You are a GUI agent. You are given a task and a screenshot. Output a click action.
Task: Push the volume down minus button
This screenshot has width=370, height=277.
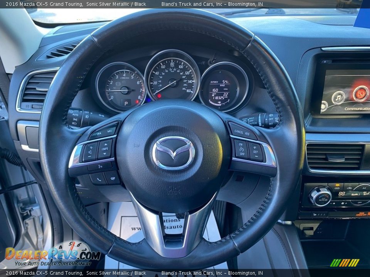click(90, 156)
